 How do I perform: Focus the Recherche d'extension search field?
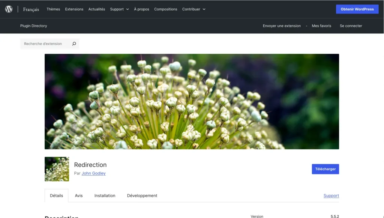[x=45, y=44]
